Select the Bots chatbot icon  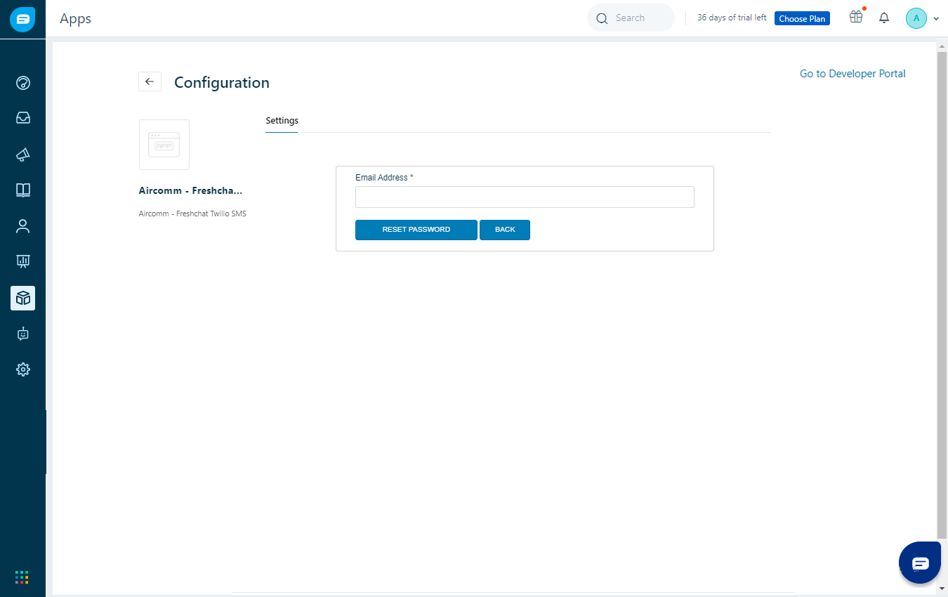pyautogui.click(x=23, y=334)
